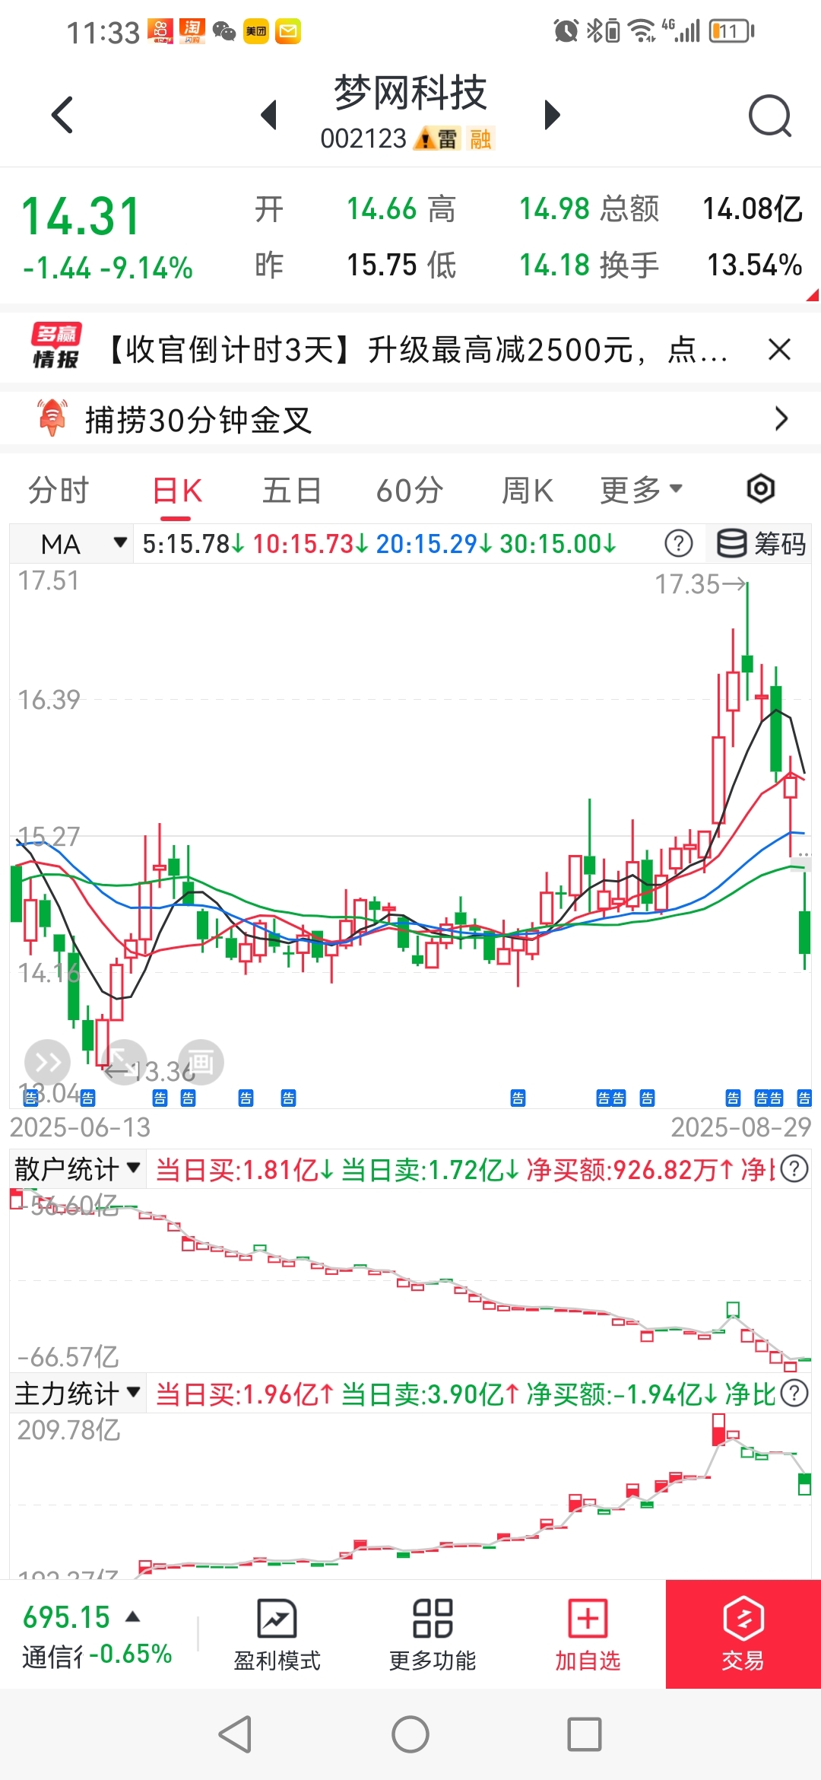Tap the 总额 14.08亿 value

tap(753, 208)
